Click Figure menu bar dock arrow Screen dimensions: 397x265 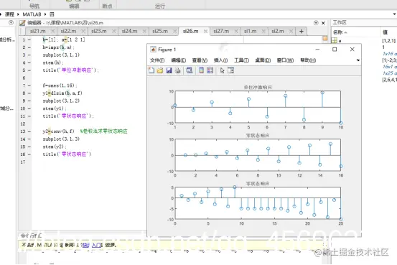pyautogui.click(x=358, y=60)
